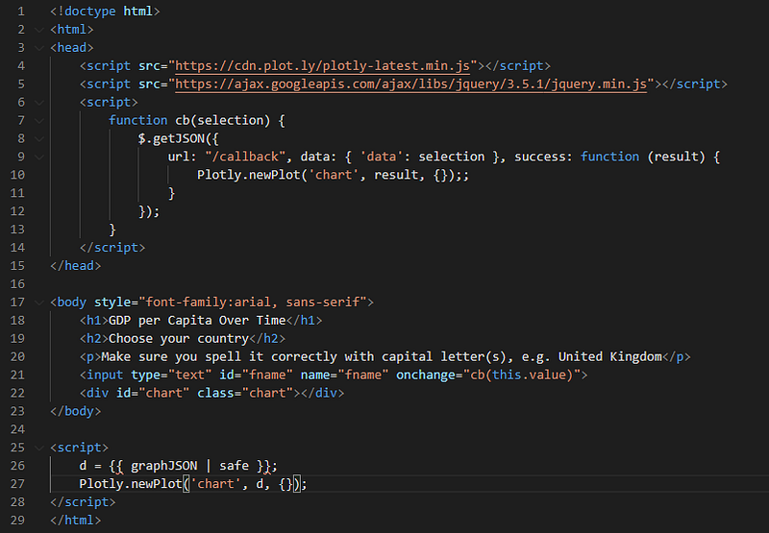Place cursor at doctype html declaration
The width and height of the screenshot is (769, 533).
pos(105,12)
